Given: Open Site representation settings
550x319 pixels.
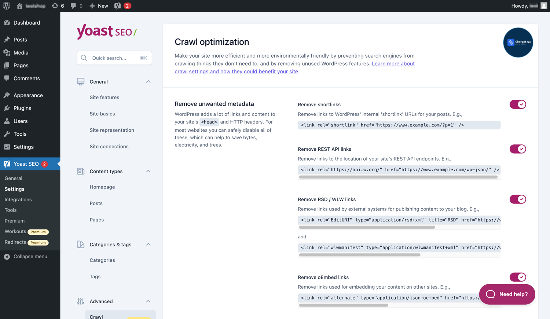Looking at the screenshot, I should coord(112,130).
